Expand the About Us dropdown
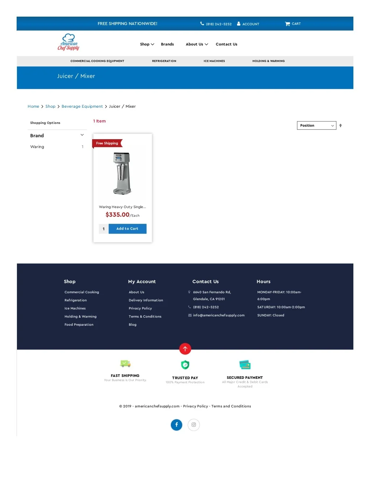Screen dimensions: 370x479 [x=197, y=44]
